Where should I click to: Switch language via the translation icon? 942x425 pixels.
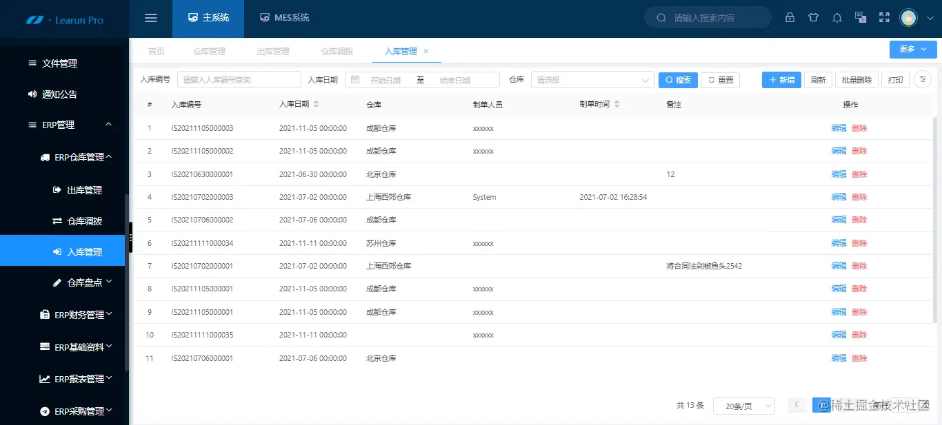860,17
